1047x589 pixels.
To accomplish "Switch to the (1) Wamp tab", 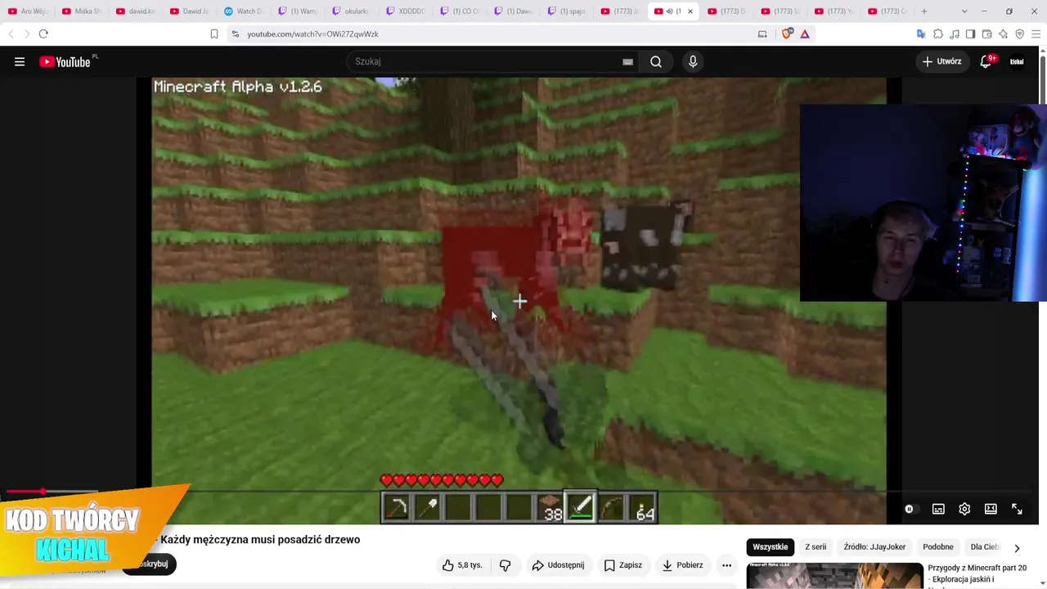I will pos(297,11).
